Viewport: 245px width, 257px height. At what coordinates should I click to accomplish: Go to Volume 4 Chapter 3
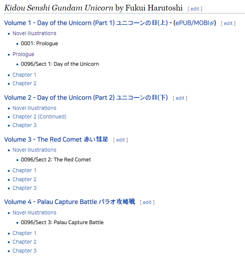[x=24, y=251]
